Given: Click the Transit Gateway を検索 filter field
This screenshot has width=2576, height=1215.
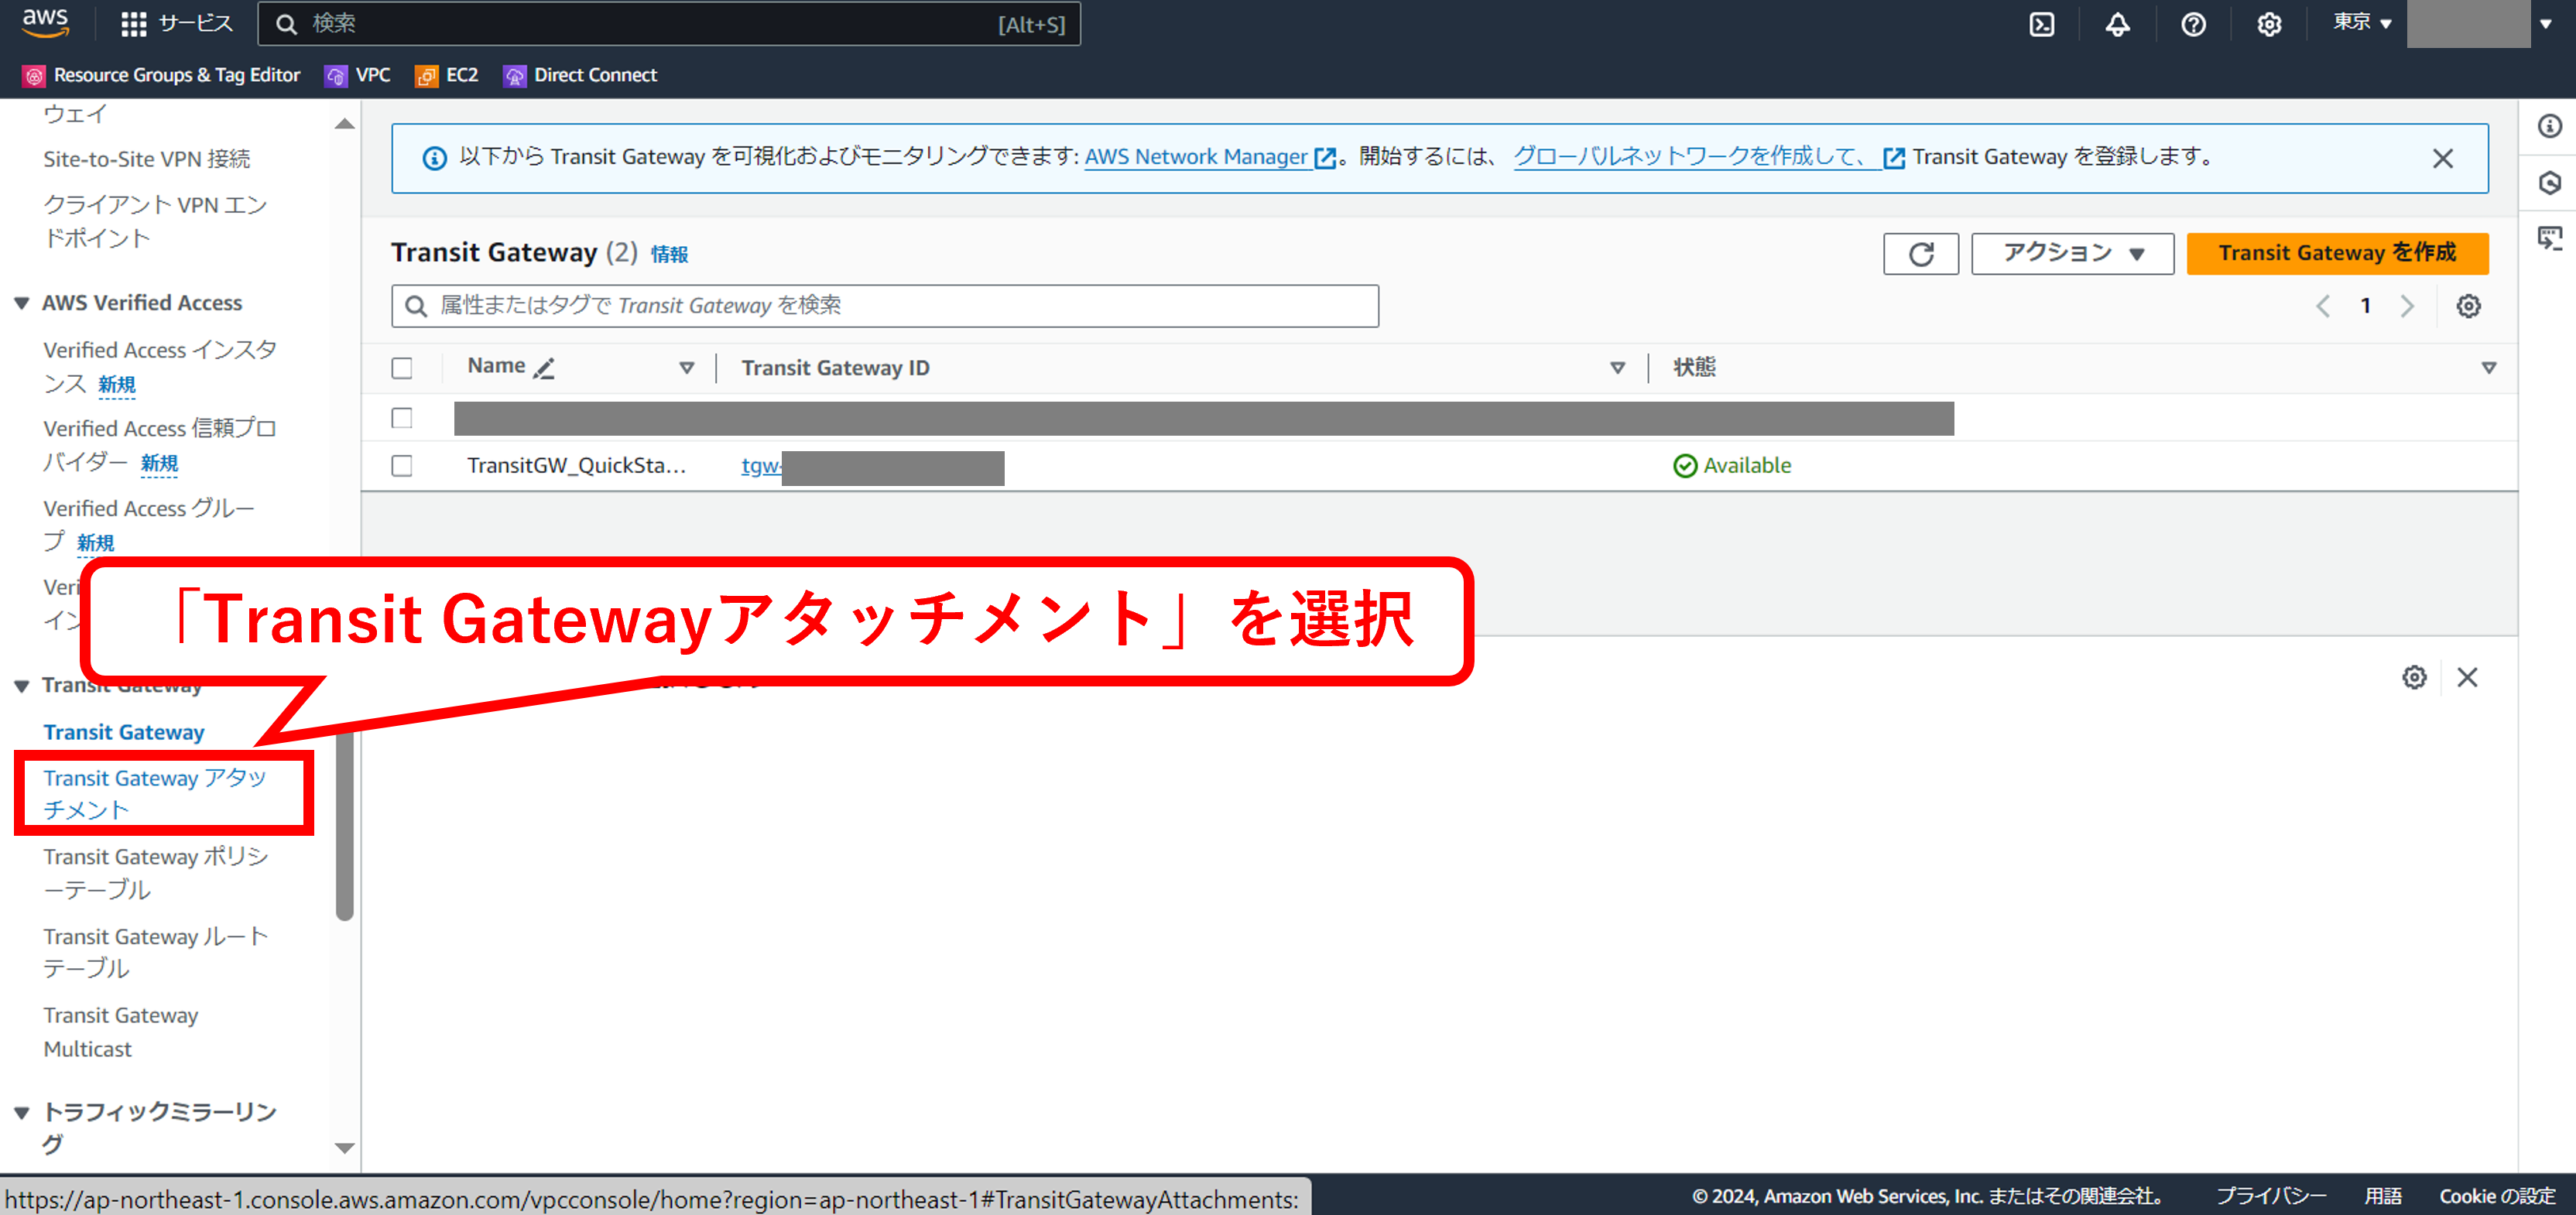Looking at the screenshot, I should [x=884, y=306].
